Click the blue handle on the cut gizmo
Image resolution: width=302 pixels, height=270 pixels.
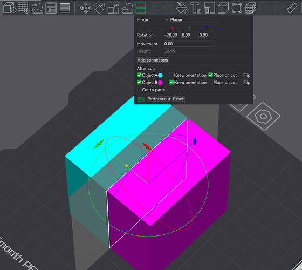click(195, 141)
